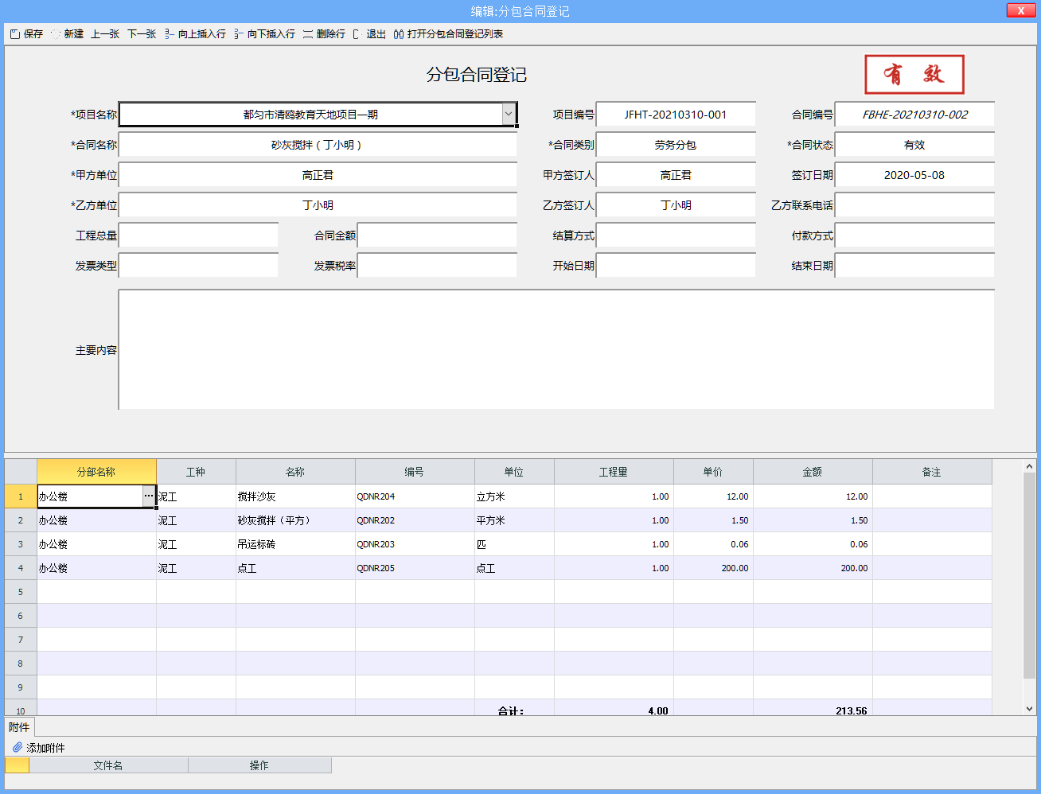The width and height of the screenshot is (1041, 794).
Task: Click the red 有效 status stamp
Action: 914,75
